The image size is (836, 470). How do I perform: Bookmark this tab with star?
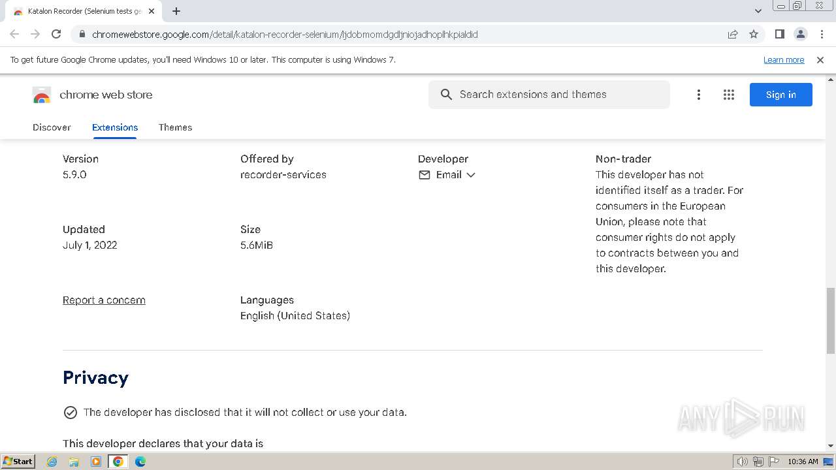[754, 34]
